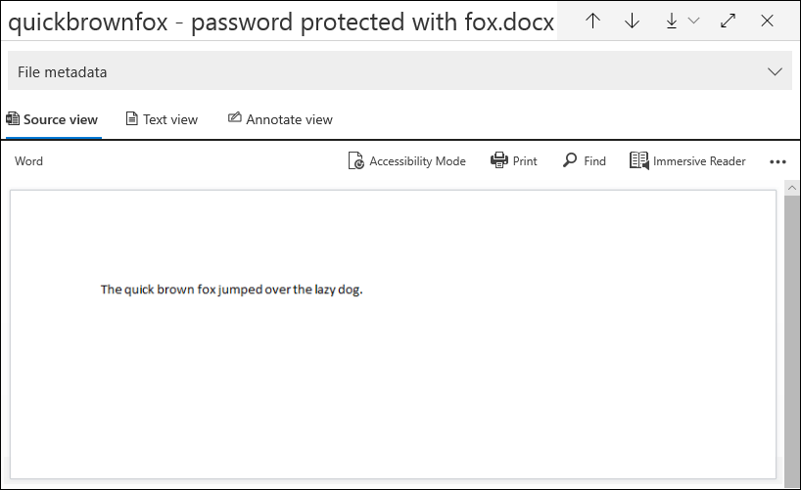Click the File metadata header label
The image size is (801, 490).
63,71
